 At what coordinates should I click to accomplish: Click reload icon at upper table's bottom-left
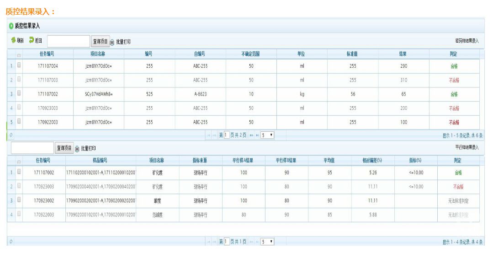[x=11, y=135]
